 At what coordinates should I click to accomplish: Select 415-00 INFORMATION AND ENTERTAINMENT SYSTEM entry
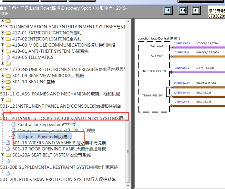click(x=63, y=27)
